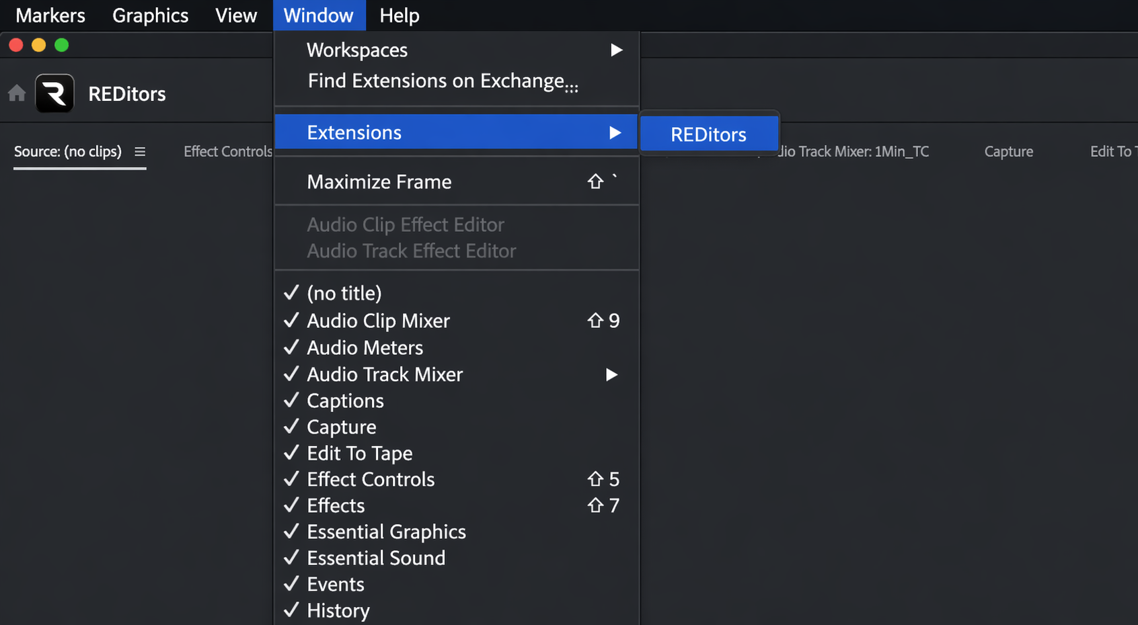Expand the Audio Track Mixer submenu
Screen dimensions: 1138x625
point(385,374)
